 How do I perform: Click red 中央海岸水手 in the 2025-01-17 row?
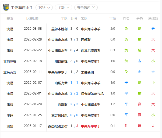(91, 126)
